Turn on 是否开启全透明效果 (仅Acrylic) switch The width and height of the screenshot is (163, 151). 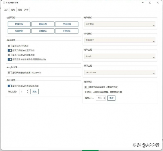(10, 73)
